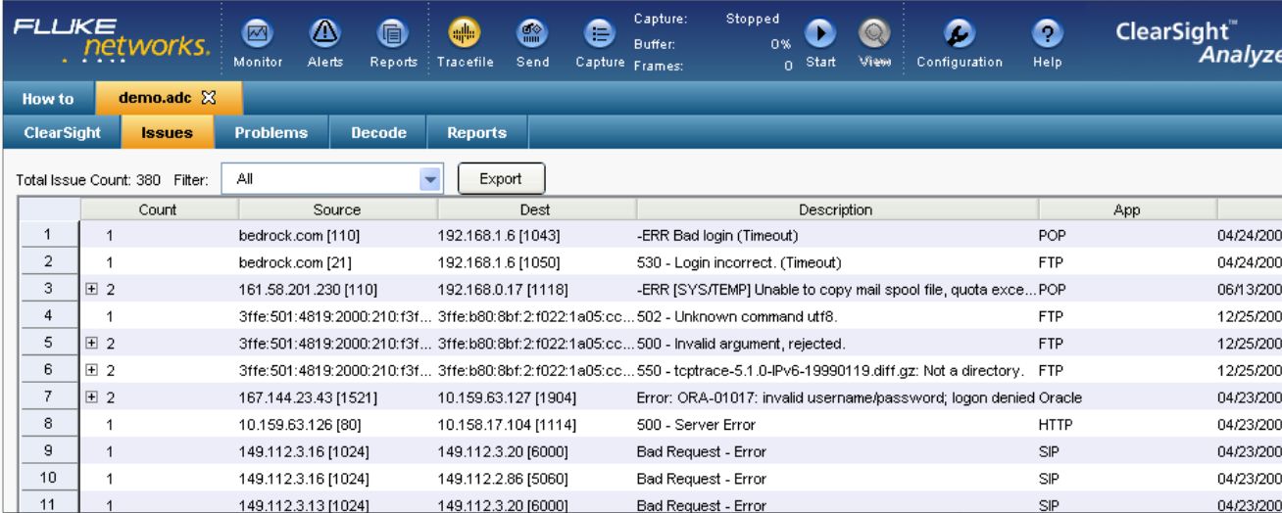This screenshot has width=1282, height=513.
Task: Click the Oracle app cell
Action: coord(1060,399)
